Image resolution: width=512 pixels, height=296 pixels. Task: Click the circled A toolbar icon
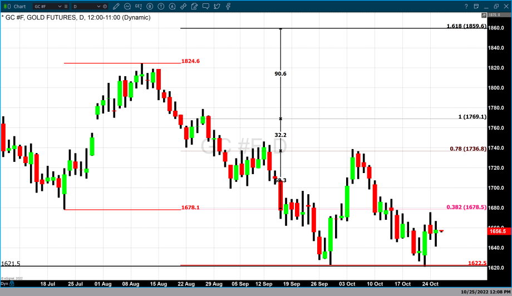point(172,6)
